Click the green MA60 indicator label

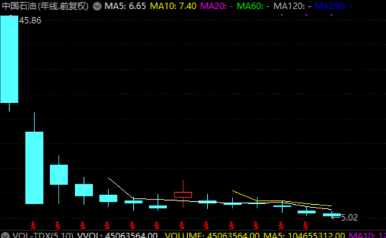[252, 6]
